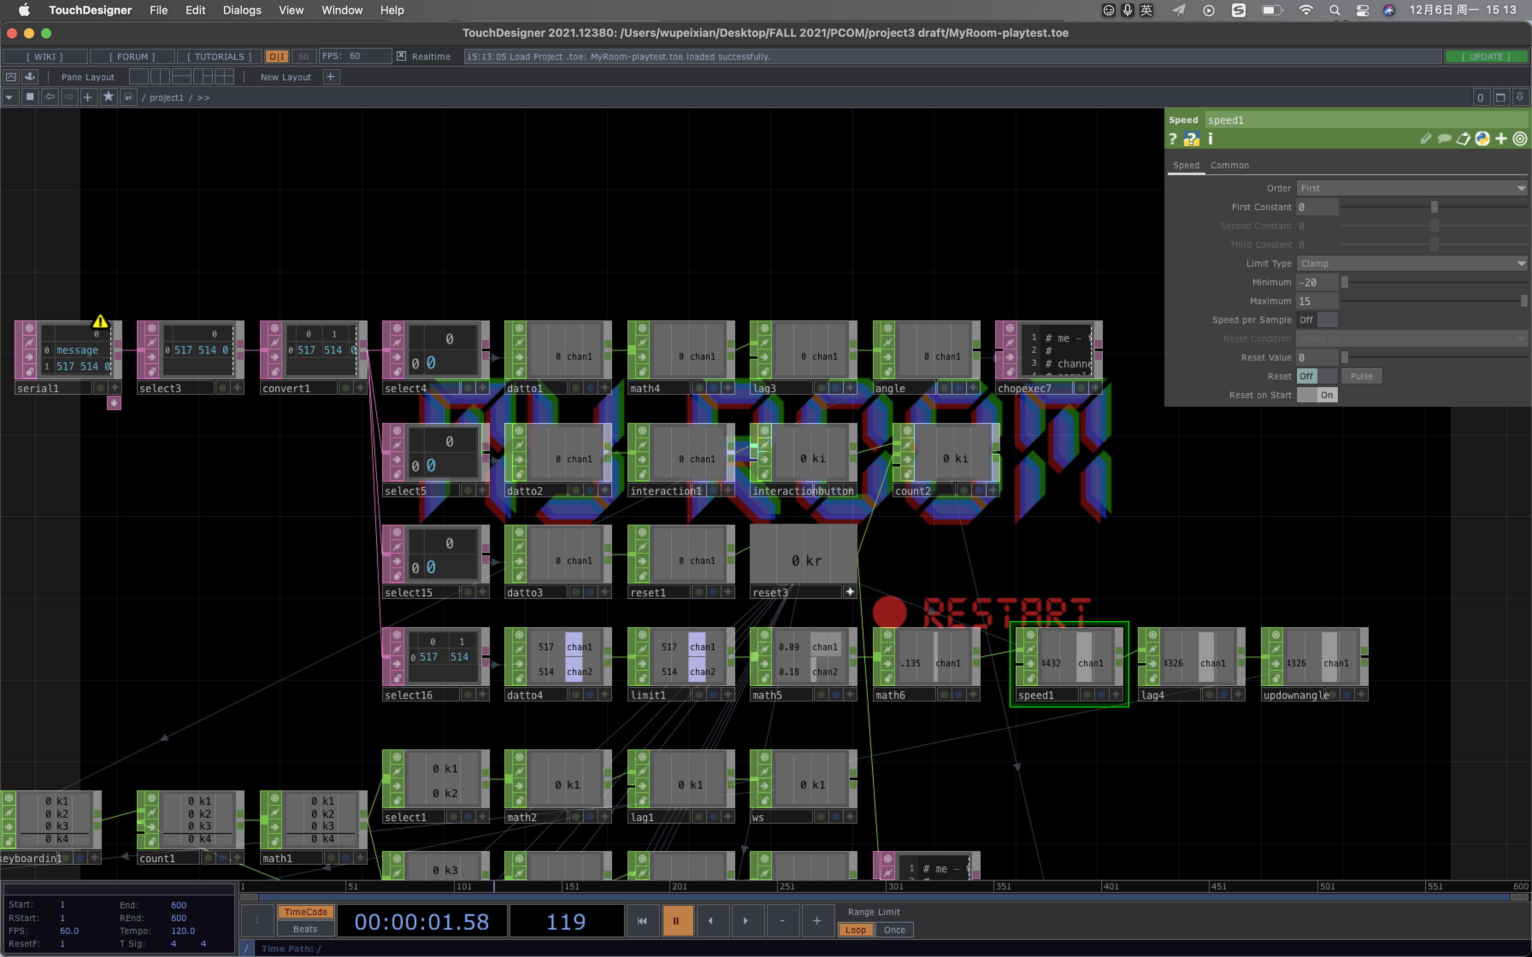
Task: Open the File menu
Action: click(158, 10)
